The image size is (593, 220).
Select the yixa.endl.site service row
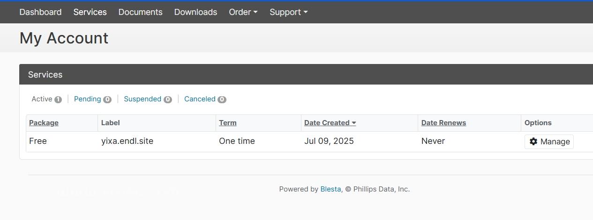pyautogui.click(x=309, y=142)
